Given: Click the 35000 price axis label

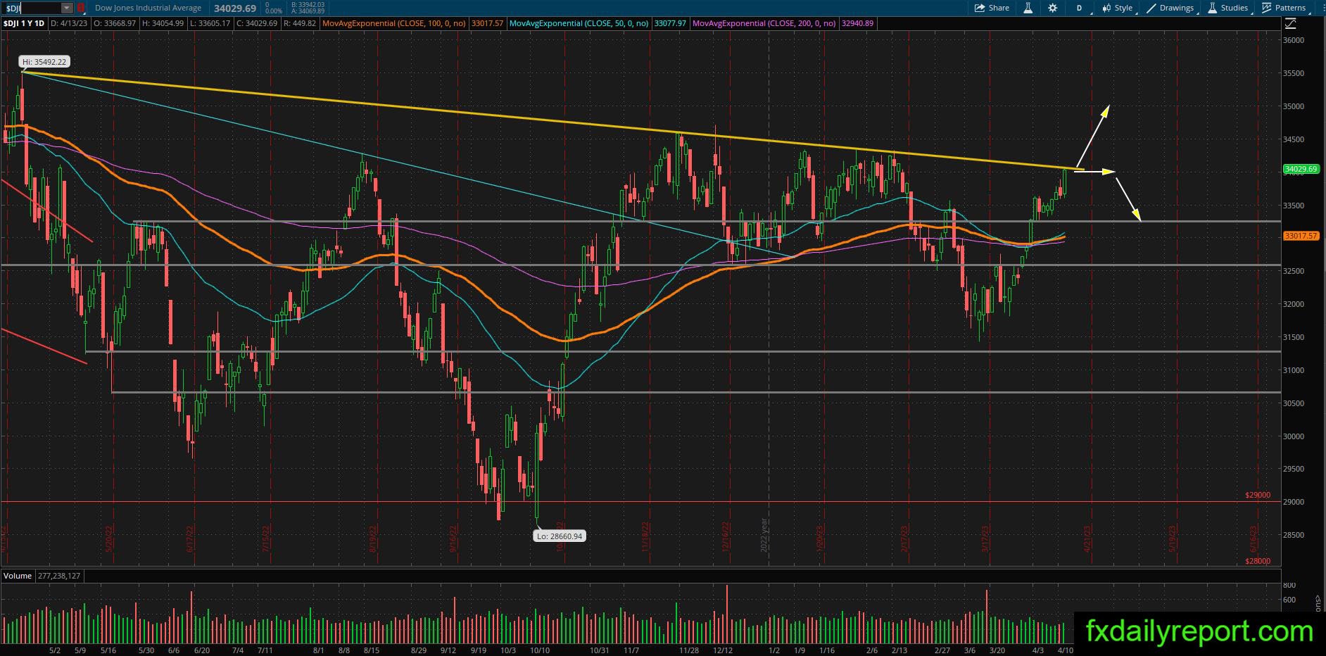Looking at the screenshot, I should click(1294, 106).
